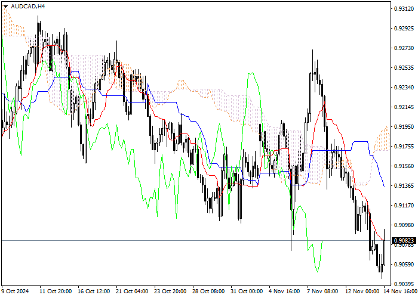The height and width of the screenshot is (298, 418).
Task: Click the 31 Oct 00:00 time label
Action: (247, 291)
